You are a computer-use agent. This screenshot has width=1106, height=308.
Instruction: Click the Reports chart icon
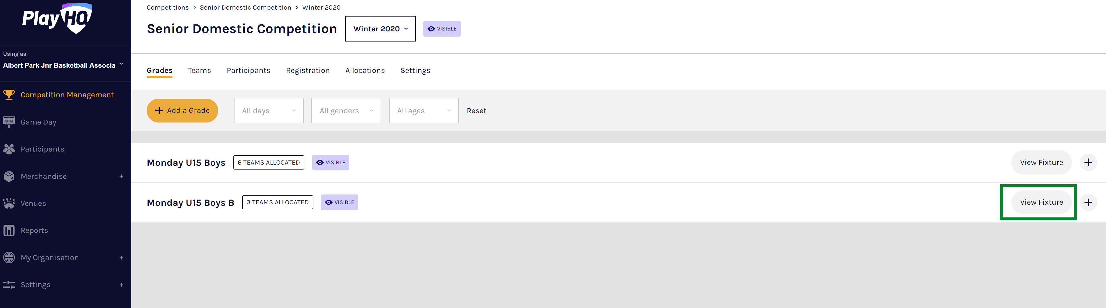click(9, 230)
